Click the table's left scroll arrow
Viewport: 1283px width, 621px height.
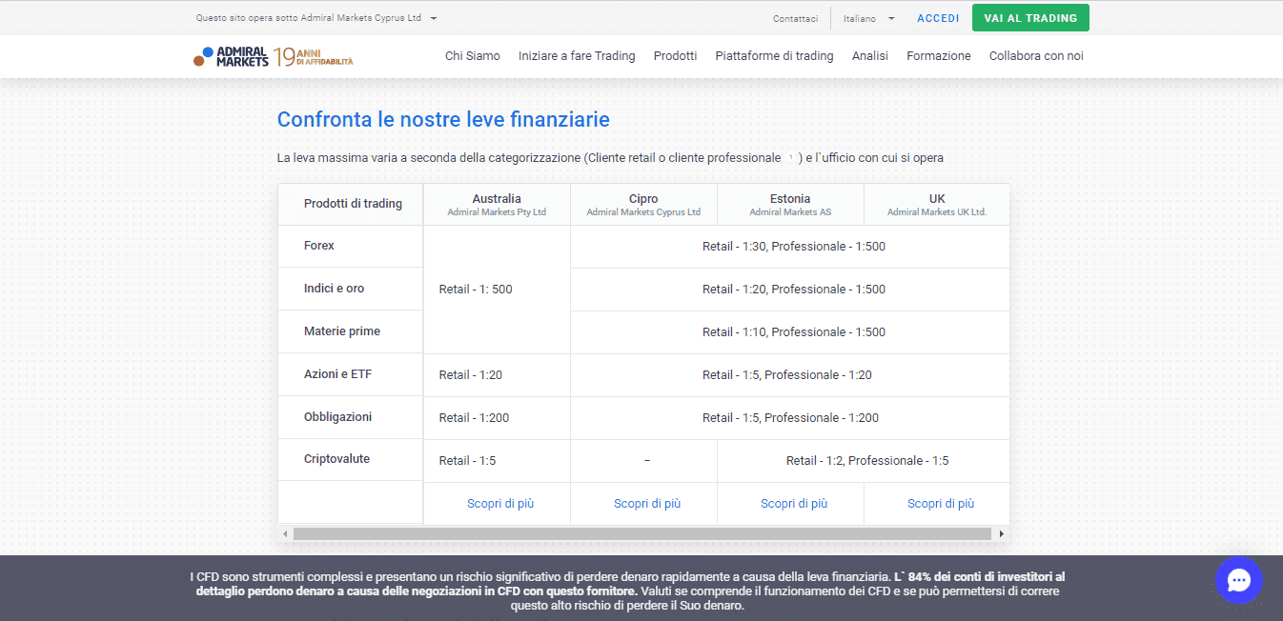click(284, 534)
